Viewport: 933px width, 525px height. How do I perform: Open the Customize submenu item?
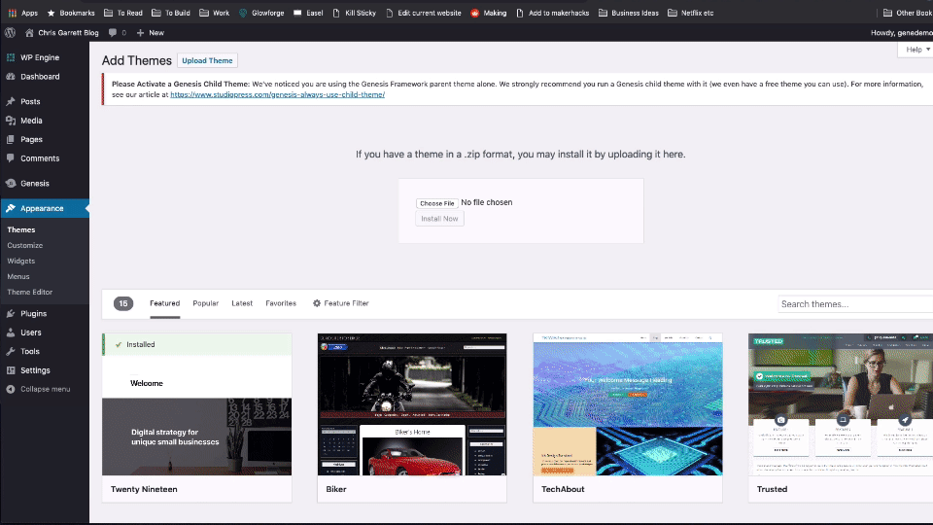click(x=25, y=245)
